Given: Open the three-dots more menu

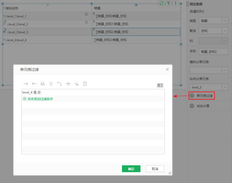Looking at the screenshot, I should pyautogui.click(x=176, y=3).
